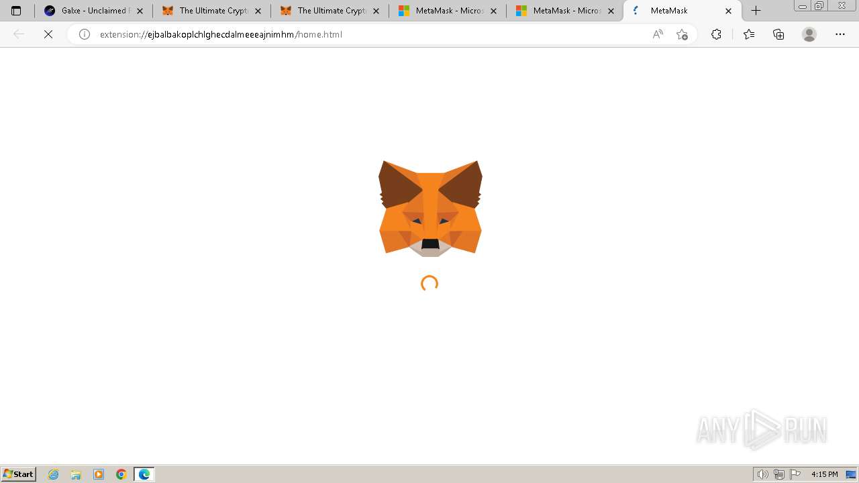859x483 pixels.
Task: Switch to Galxe - Unclaimed tab
Action: pyautogui.click(x=93, y=11)
